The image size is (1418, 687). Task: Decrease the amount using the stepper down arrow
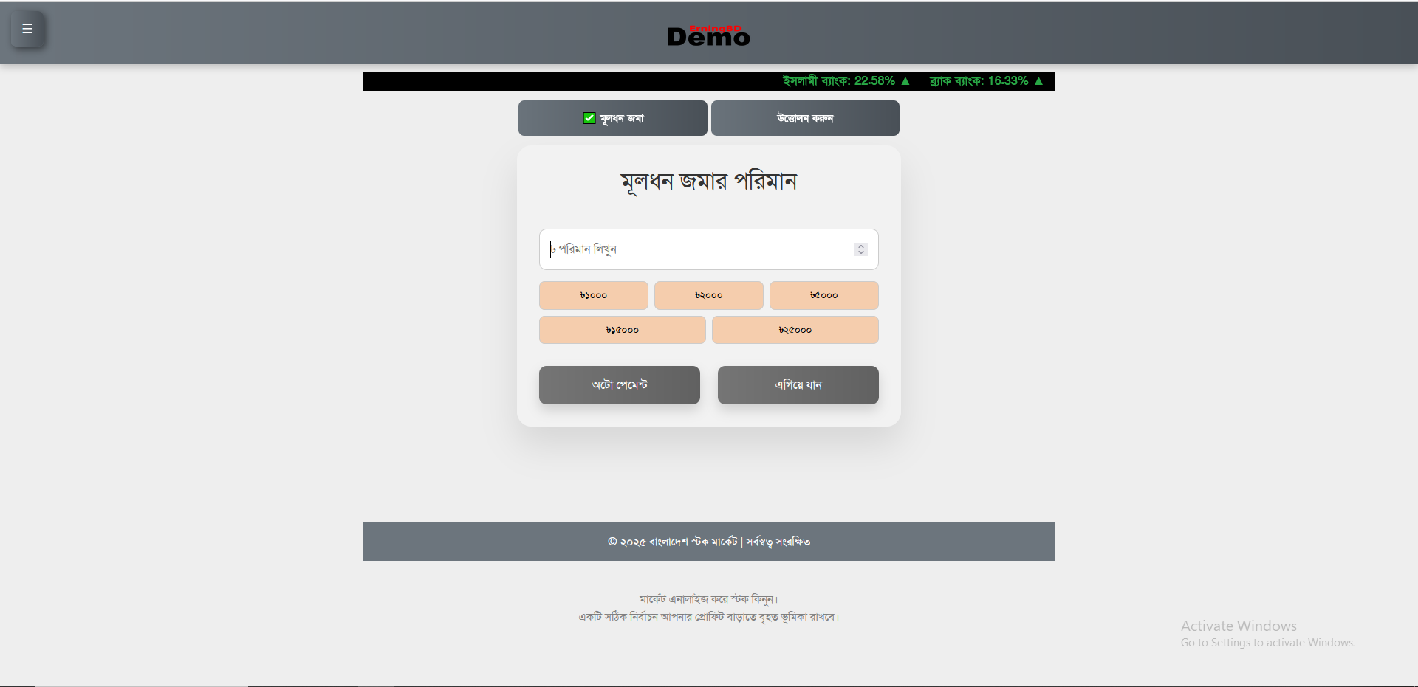click(861, 253)
